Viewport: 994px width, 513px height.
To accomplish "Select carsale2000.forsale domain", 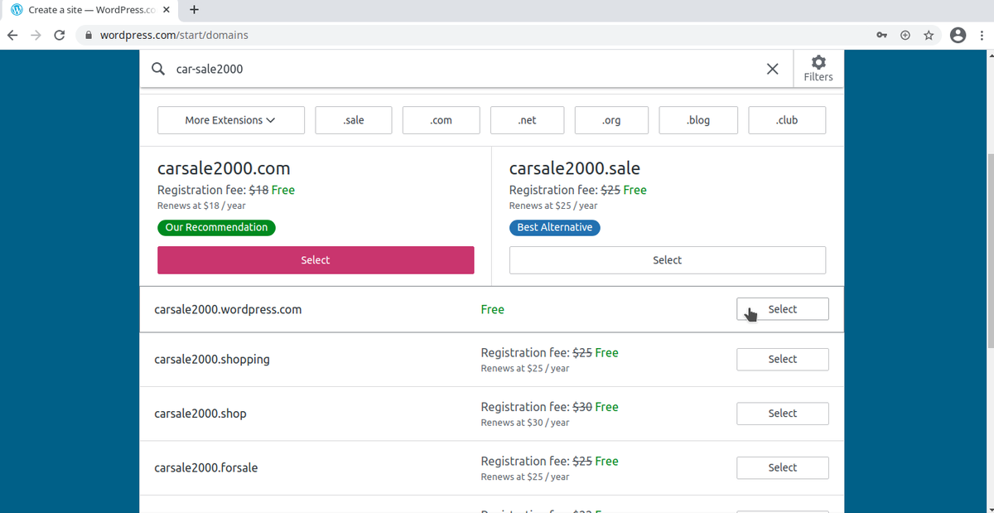I will coord(783,467).
